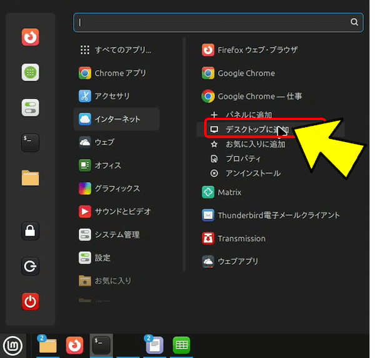
Task: Launch Transmission from the application list
Action: 241,238
